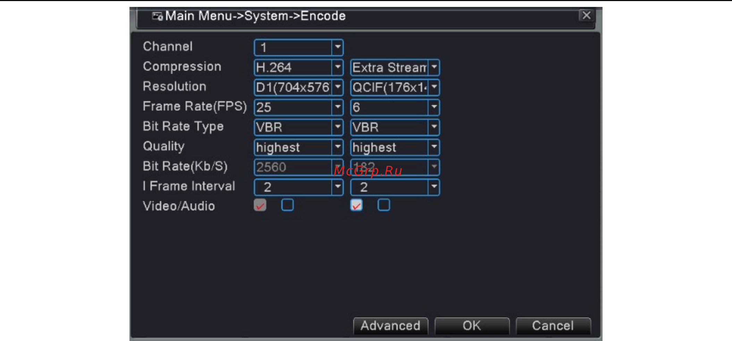This screenshot has height=341, width=732.
Task: Enable the extra stream audio checkbox
Action: [384, 205]
